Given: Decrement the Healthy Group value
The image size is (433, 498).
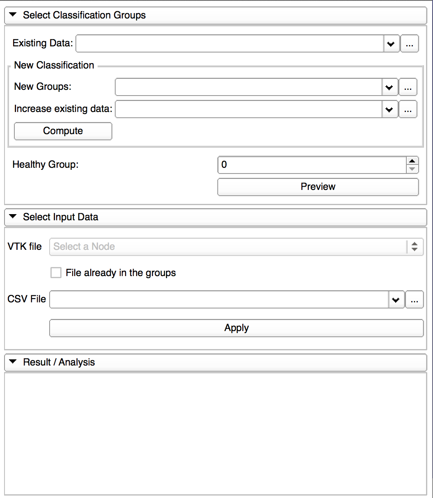Looking at the screenshot, I should pos(412,169).
